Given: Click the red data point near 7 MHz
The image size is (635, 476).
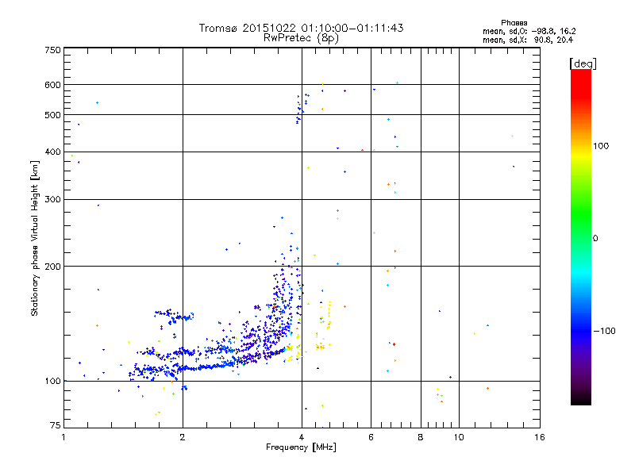Looking at the screenshot, I should (394, 344).
